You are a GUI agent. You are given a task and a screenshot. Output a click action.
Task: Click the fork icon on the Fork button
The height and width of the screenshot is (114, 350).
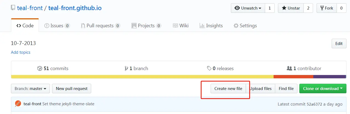(322, 8)
